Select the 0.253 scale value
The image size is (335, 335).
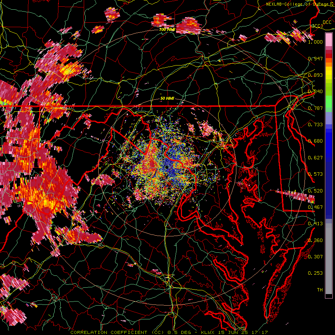tap(315, 273)
